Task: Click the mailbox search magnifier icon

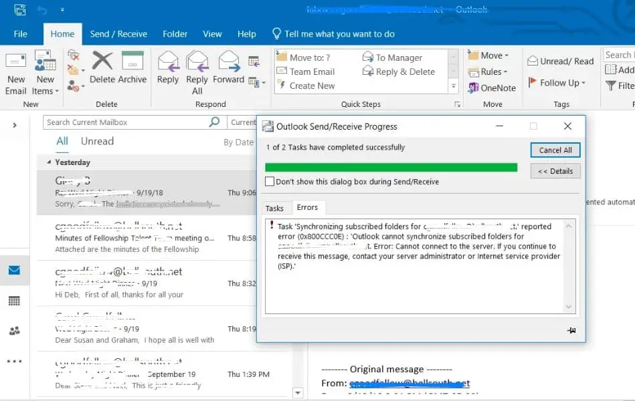Action: (x=215, y=122)
